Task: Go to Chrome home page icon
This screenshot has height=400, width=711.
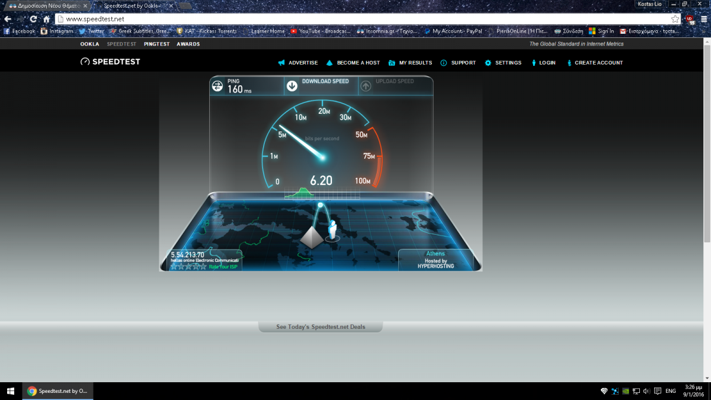Action: pos(46,19)
